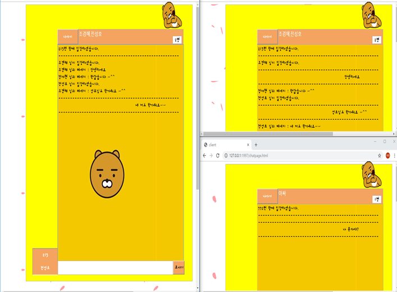Screen dimensions: 397x292
Task: Maximize the bottom-right browser window
Action: click(385, 142)
